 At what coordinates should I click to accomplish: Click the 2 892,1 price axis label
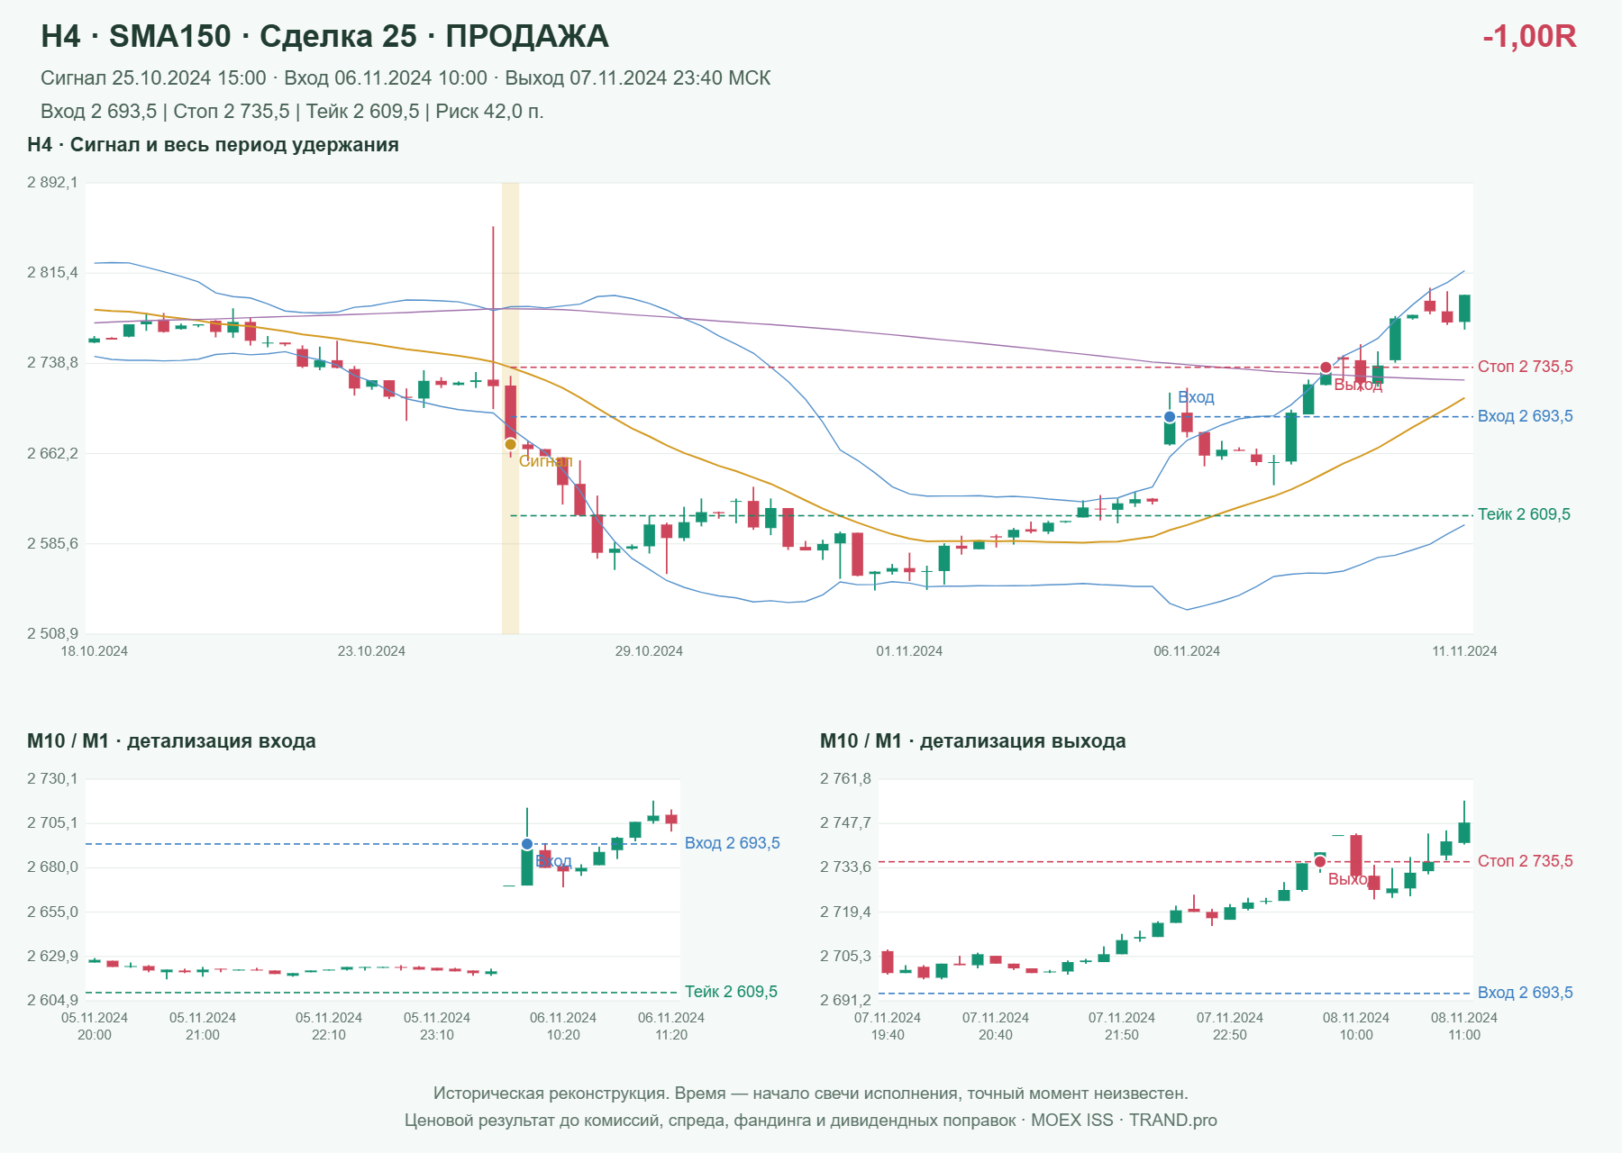click(x=52, y=183)
